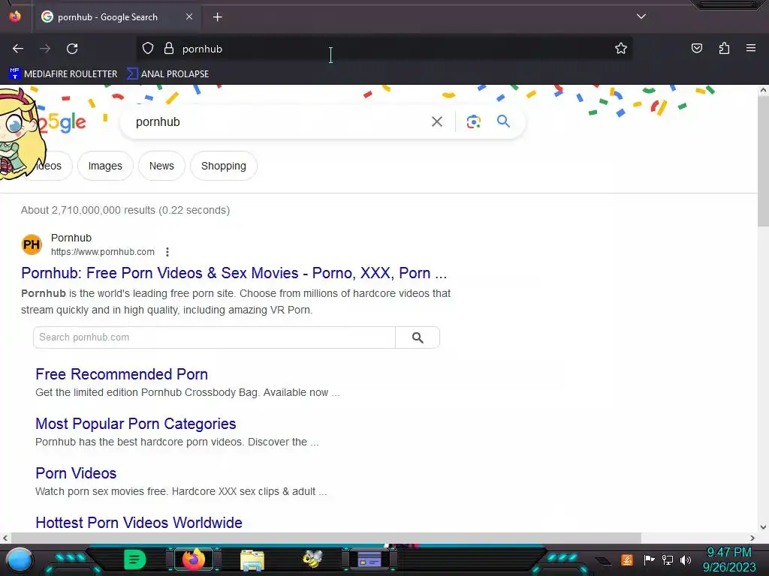Screen dimensions: 769x576
Task: Start a Google Lens image search
Action: coord(473,121)
